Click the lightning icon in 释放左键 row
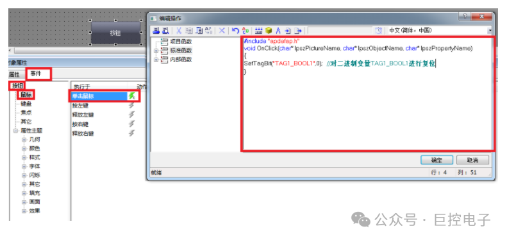 point(131,115)
